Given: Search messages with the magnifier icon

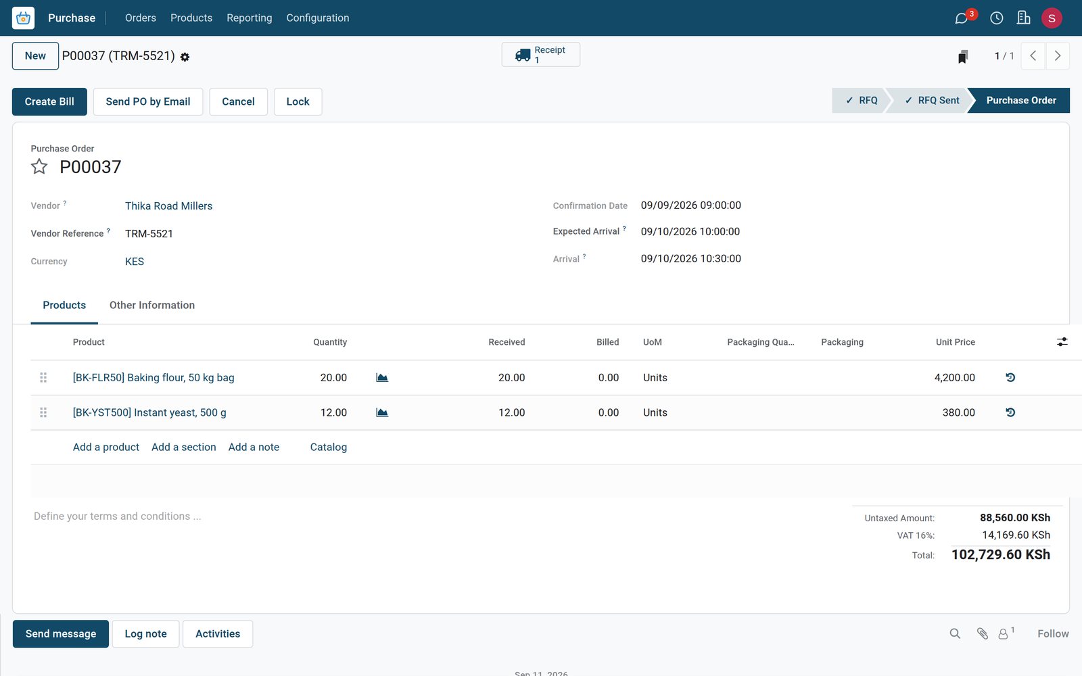Looking at the screenshot, I should (x=955, y=633).
